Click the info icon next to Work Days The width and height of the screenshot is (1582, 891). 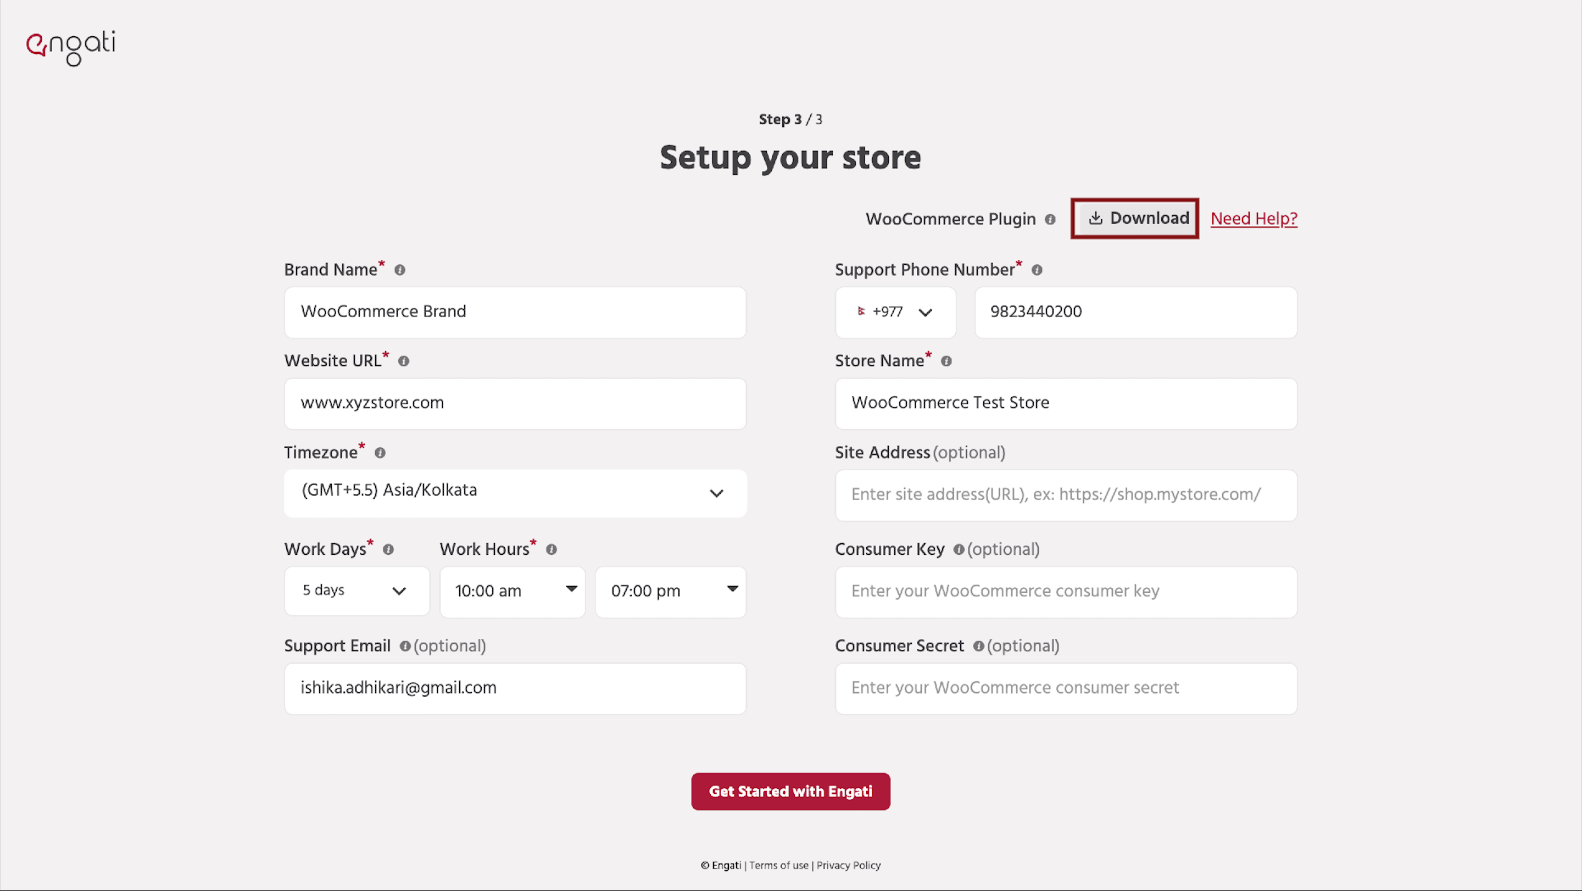(x=388, y=549)
